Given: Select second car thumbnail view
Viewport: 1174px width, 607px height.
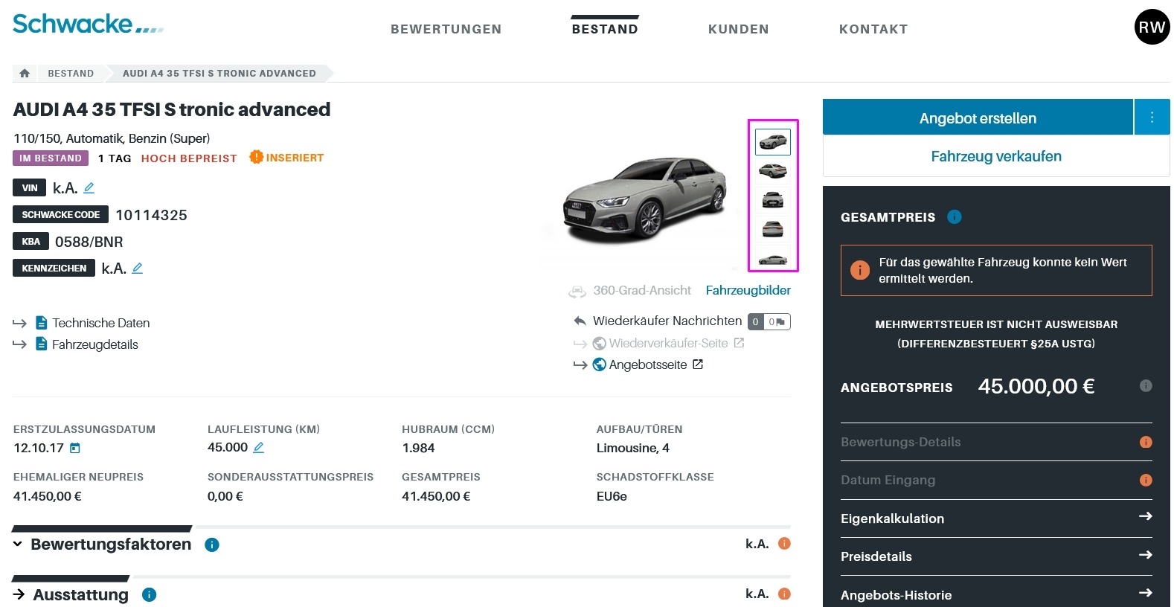Looking at the screenshot, I should pos(773,171).
